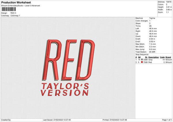Click the Last Saved timestamp 27/02/2023 13:27:45
Viewport: 173px width, 122px height.
coord(62,120)
